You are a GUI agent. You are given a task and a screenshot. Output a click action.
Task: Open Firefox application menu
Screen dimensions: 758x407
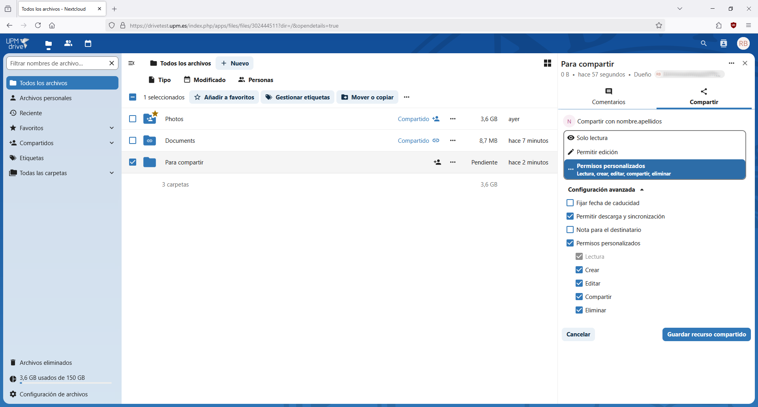749,26
